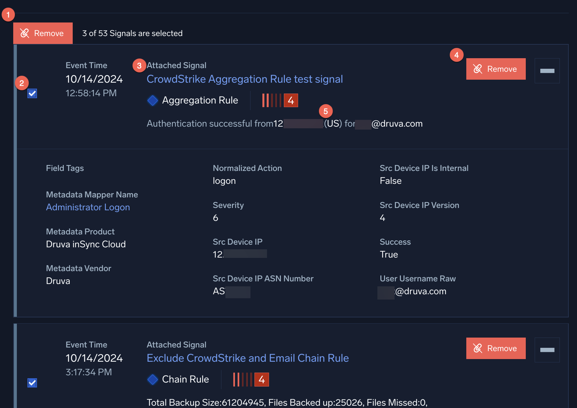The height and width of the screenshot is (408, 577).
Task: Click the blue diamond icon beside Aggregation Rule
Action: point(153,100)
